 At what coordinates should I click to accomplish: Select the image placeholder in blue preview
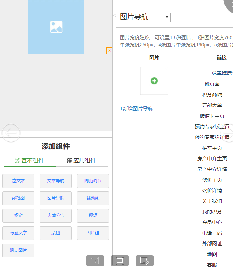point(56,27)
